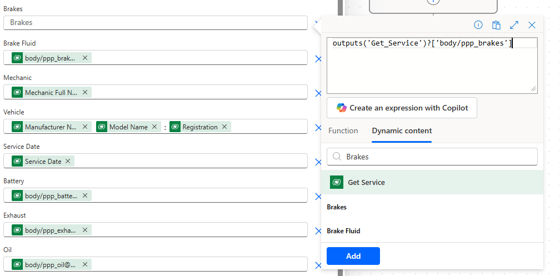This screenshot has height=276, width=560.
Task: Click the dynamic content search box
Action: tap(439, 157)
